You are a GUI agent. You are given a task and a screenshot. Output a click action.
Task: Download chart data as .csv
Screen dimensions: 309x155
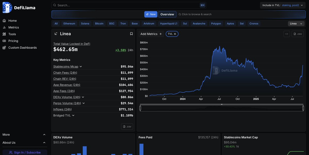pos(298,34)
